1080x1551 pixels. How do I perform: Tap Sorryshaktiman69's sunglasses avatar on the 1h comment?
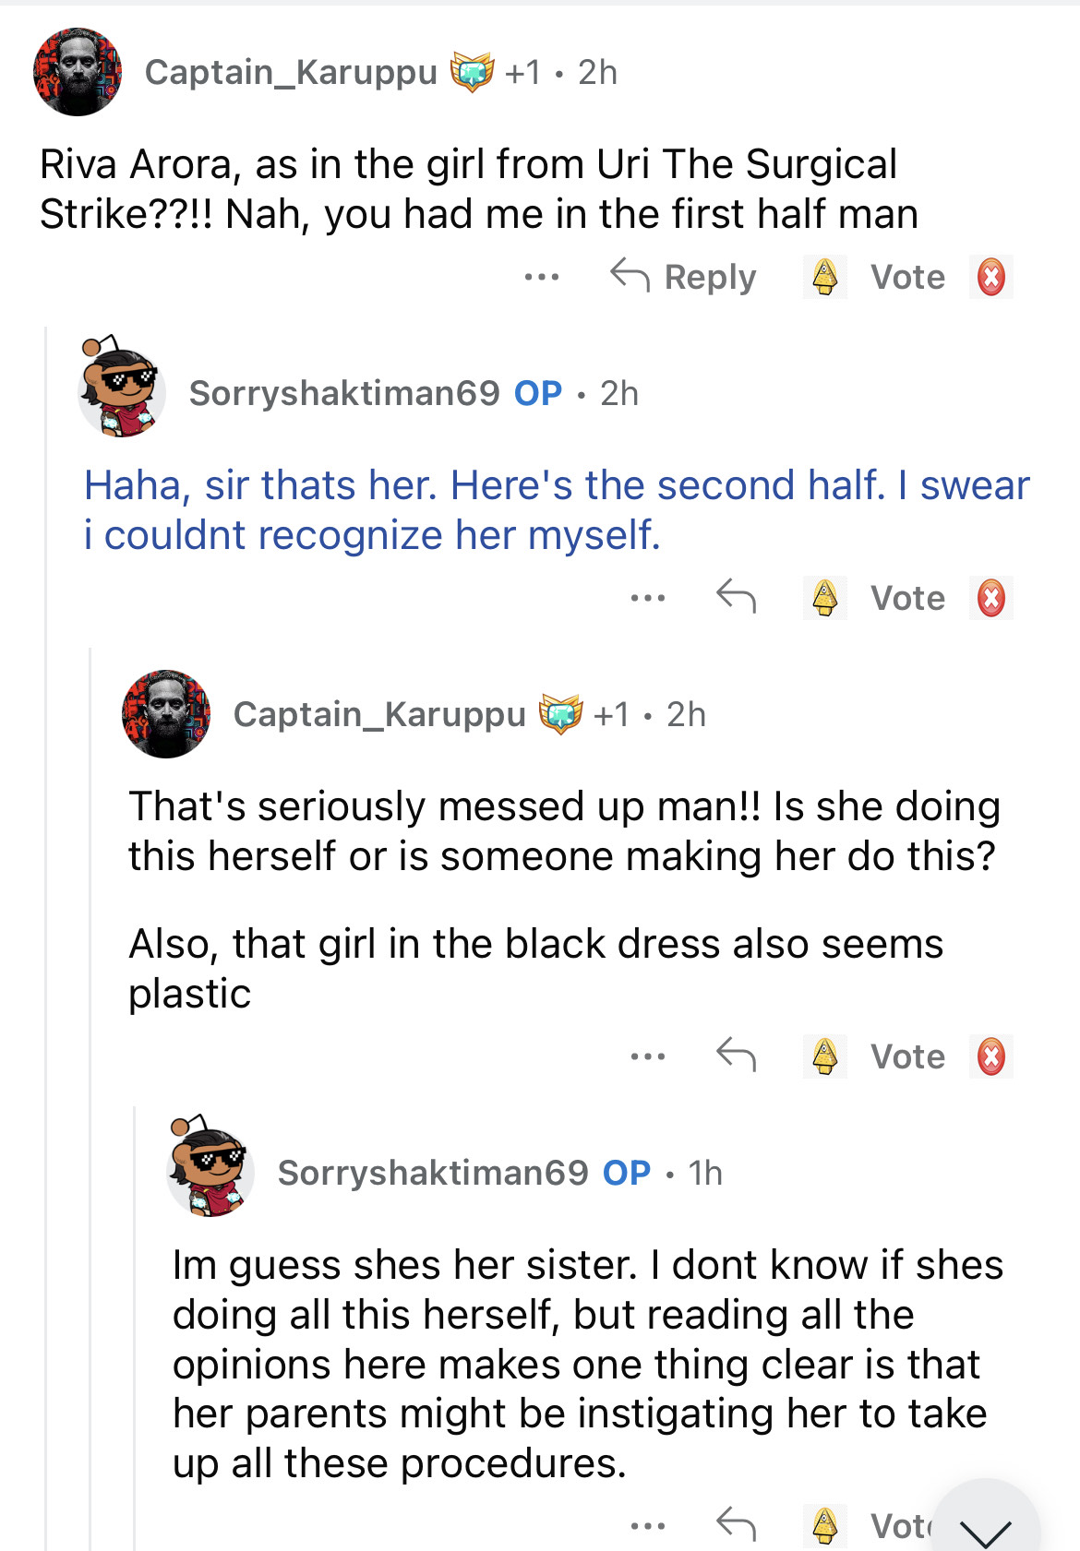[210, 1167]
